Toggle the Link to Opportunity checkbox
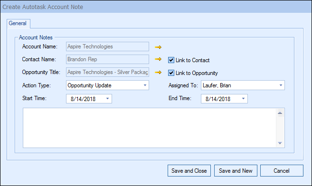The image size is (312, 186). [171, 73]
